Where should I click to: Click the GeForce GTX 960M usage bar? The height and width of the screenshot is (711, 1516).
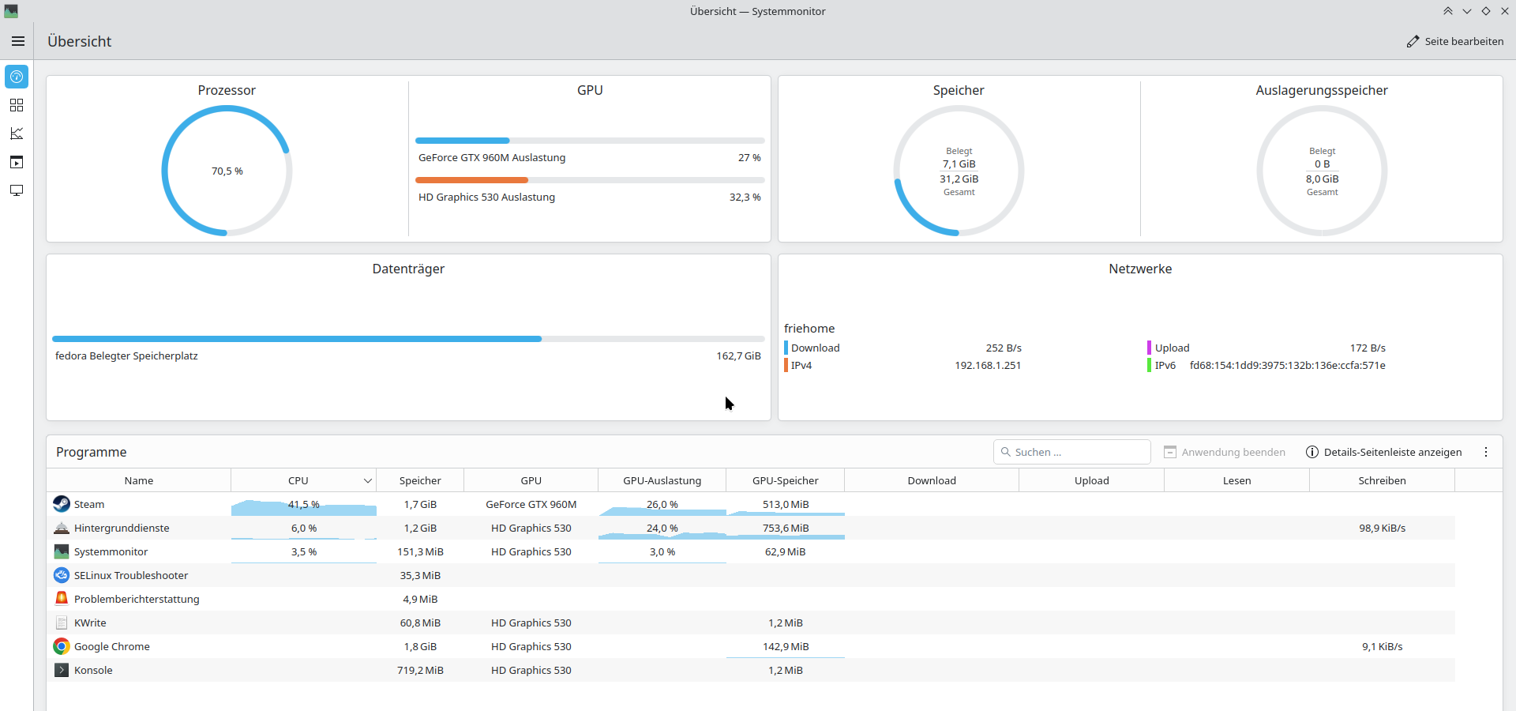point(589,141)
